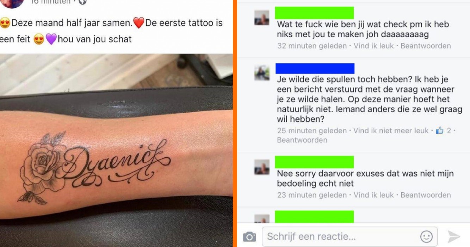Open the Dyaenick tattoo photo

click(116, 150)
